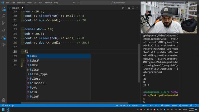Image resolution: width=199 pixels, height=112 pixels.
Task: Open the Selection menu
Action: [x=21, y=3]
